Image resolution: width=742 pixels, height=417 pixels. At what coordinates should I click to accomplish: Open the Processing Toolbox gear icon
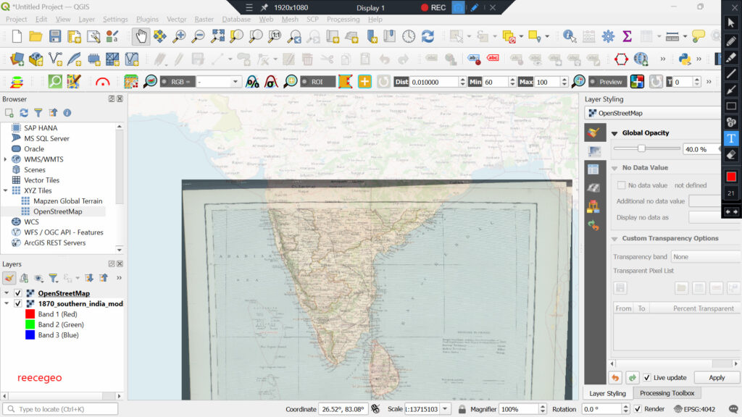tap(608, 36)
